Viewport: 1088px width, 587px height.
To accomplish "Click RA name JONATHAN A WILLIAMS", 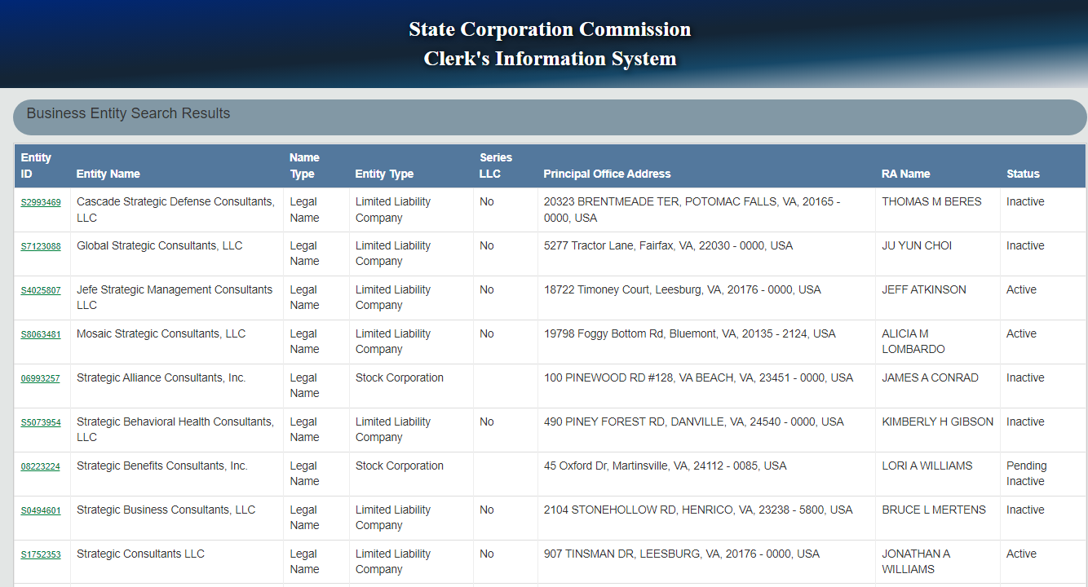I will (x=916, y=562).
